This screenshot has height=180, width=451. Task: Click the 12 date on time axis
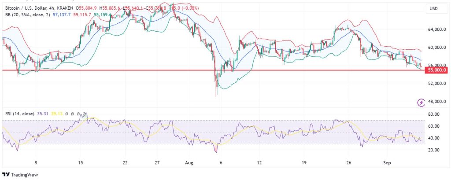click(x=259, y=162)
